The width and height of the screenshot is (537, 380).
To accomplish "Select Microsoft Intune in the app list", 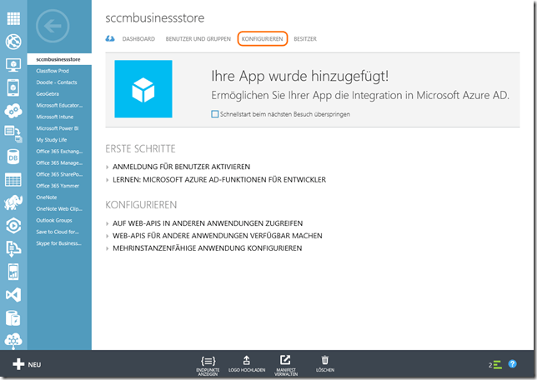I will [57, 117].
